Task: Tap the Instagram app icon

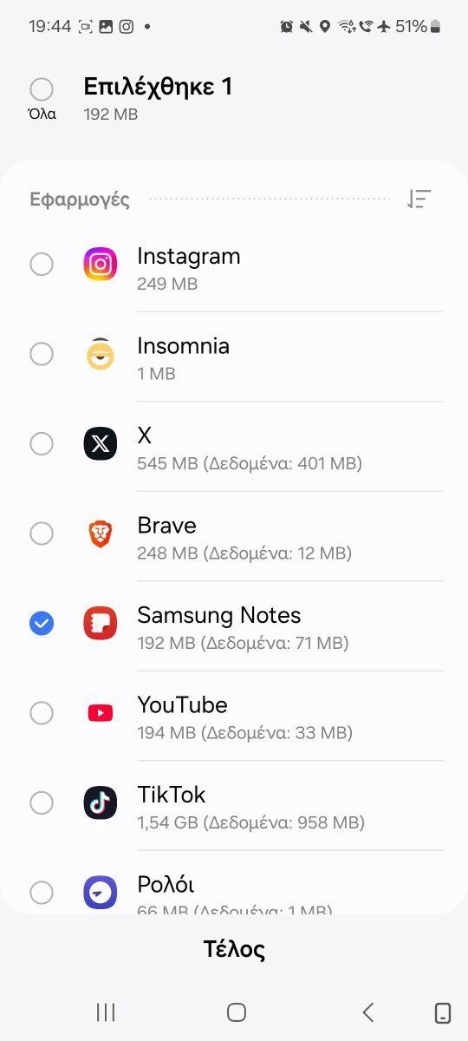Action: [x=100, y=264]
